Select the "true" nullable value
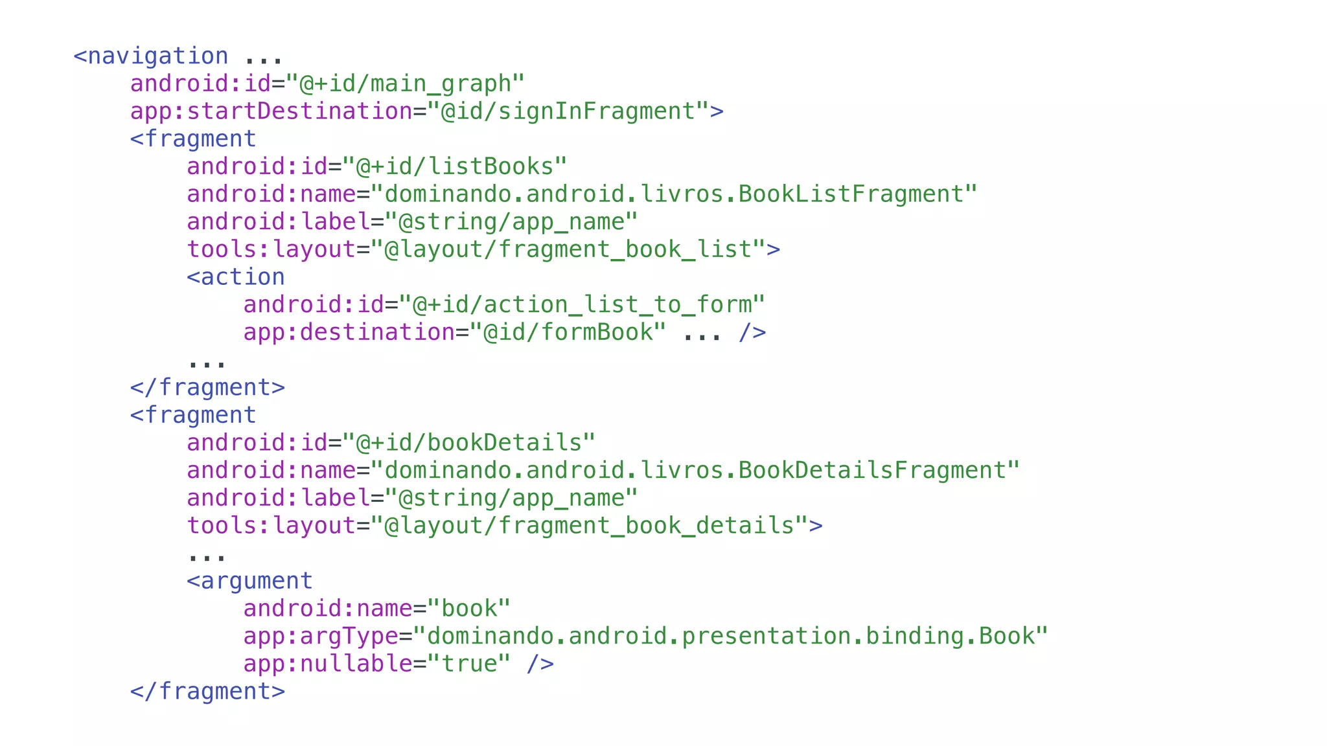The width and height of the screenshot is (1327, 746). pyautogui.click(x=469, y=664)
